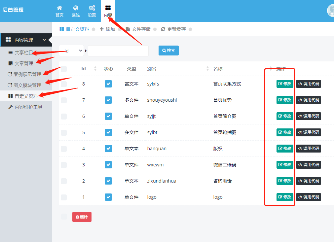Select the 内容 grid icon tab
Viewport: 334px width, 242px height.
click(108, 11)
